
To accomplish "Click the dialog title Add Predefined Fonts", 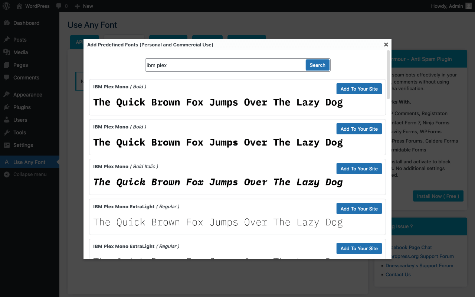I will click(150, 45).
